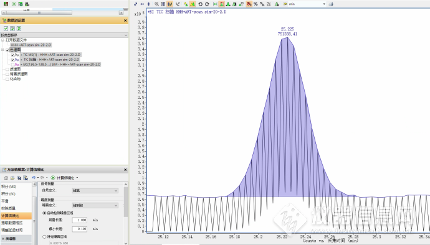Click the blue undo arrow in method editor
Image resolution: width=430 pixels, height=245 pixels.
(33, 178)
